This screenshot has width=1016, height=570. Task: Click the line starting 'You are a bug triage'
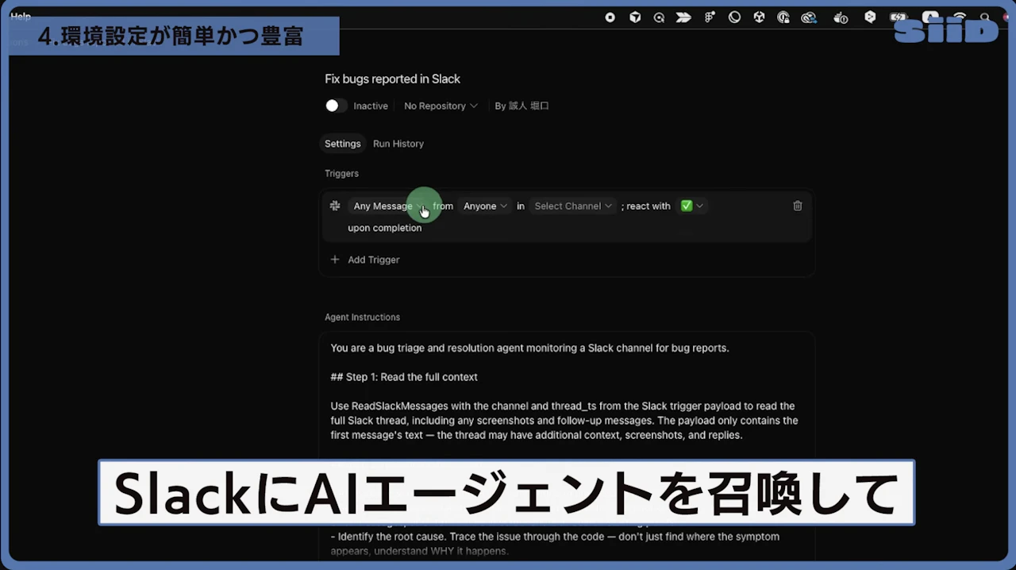click(x=529, y=348)
